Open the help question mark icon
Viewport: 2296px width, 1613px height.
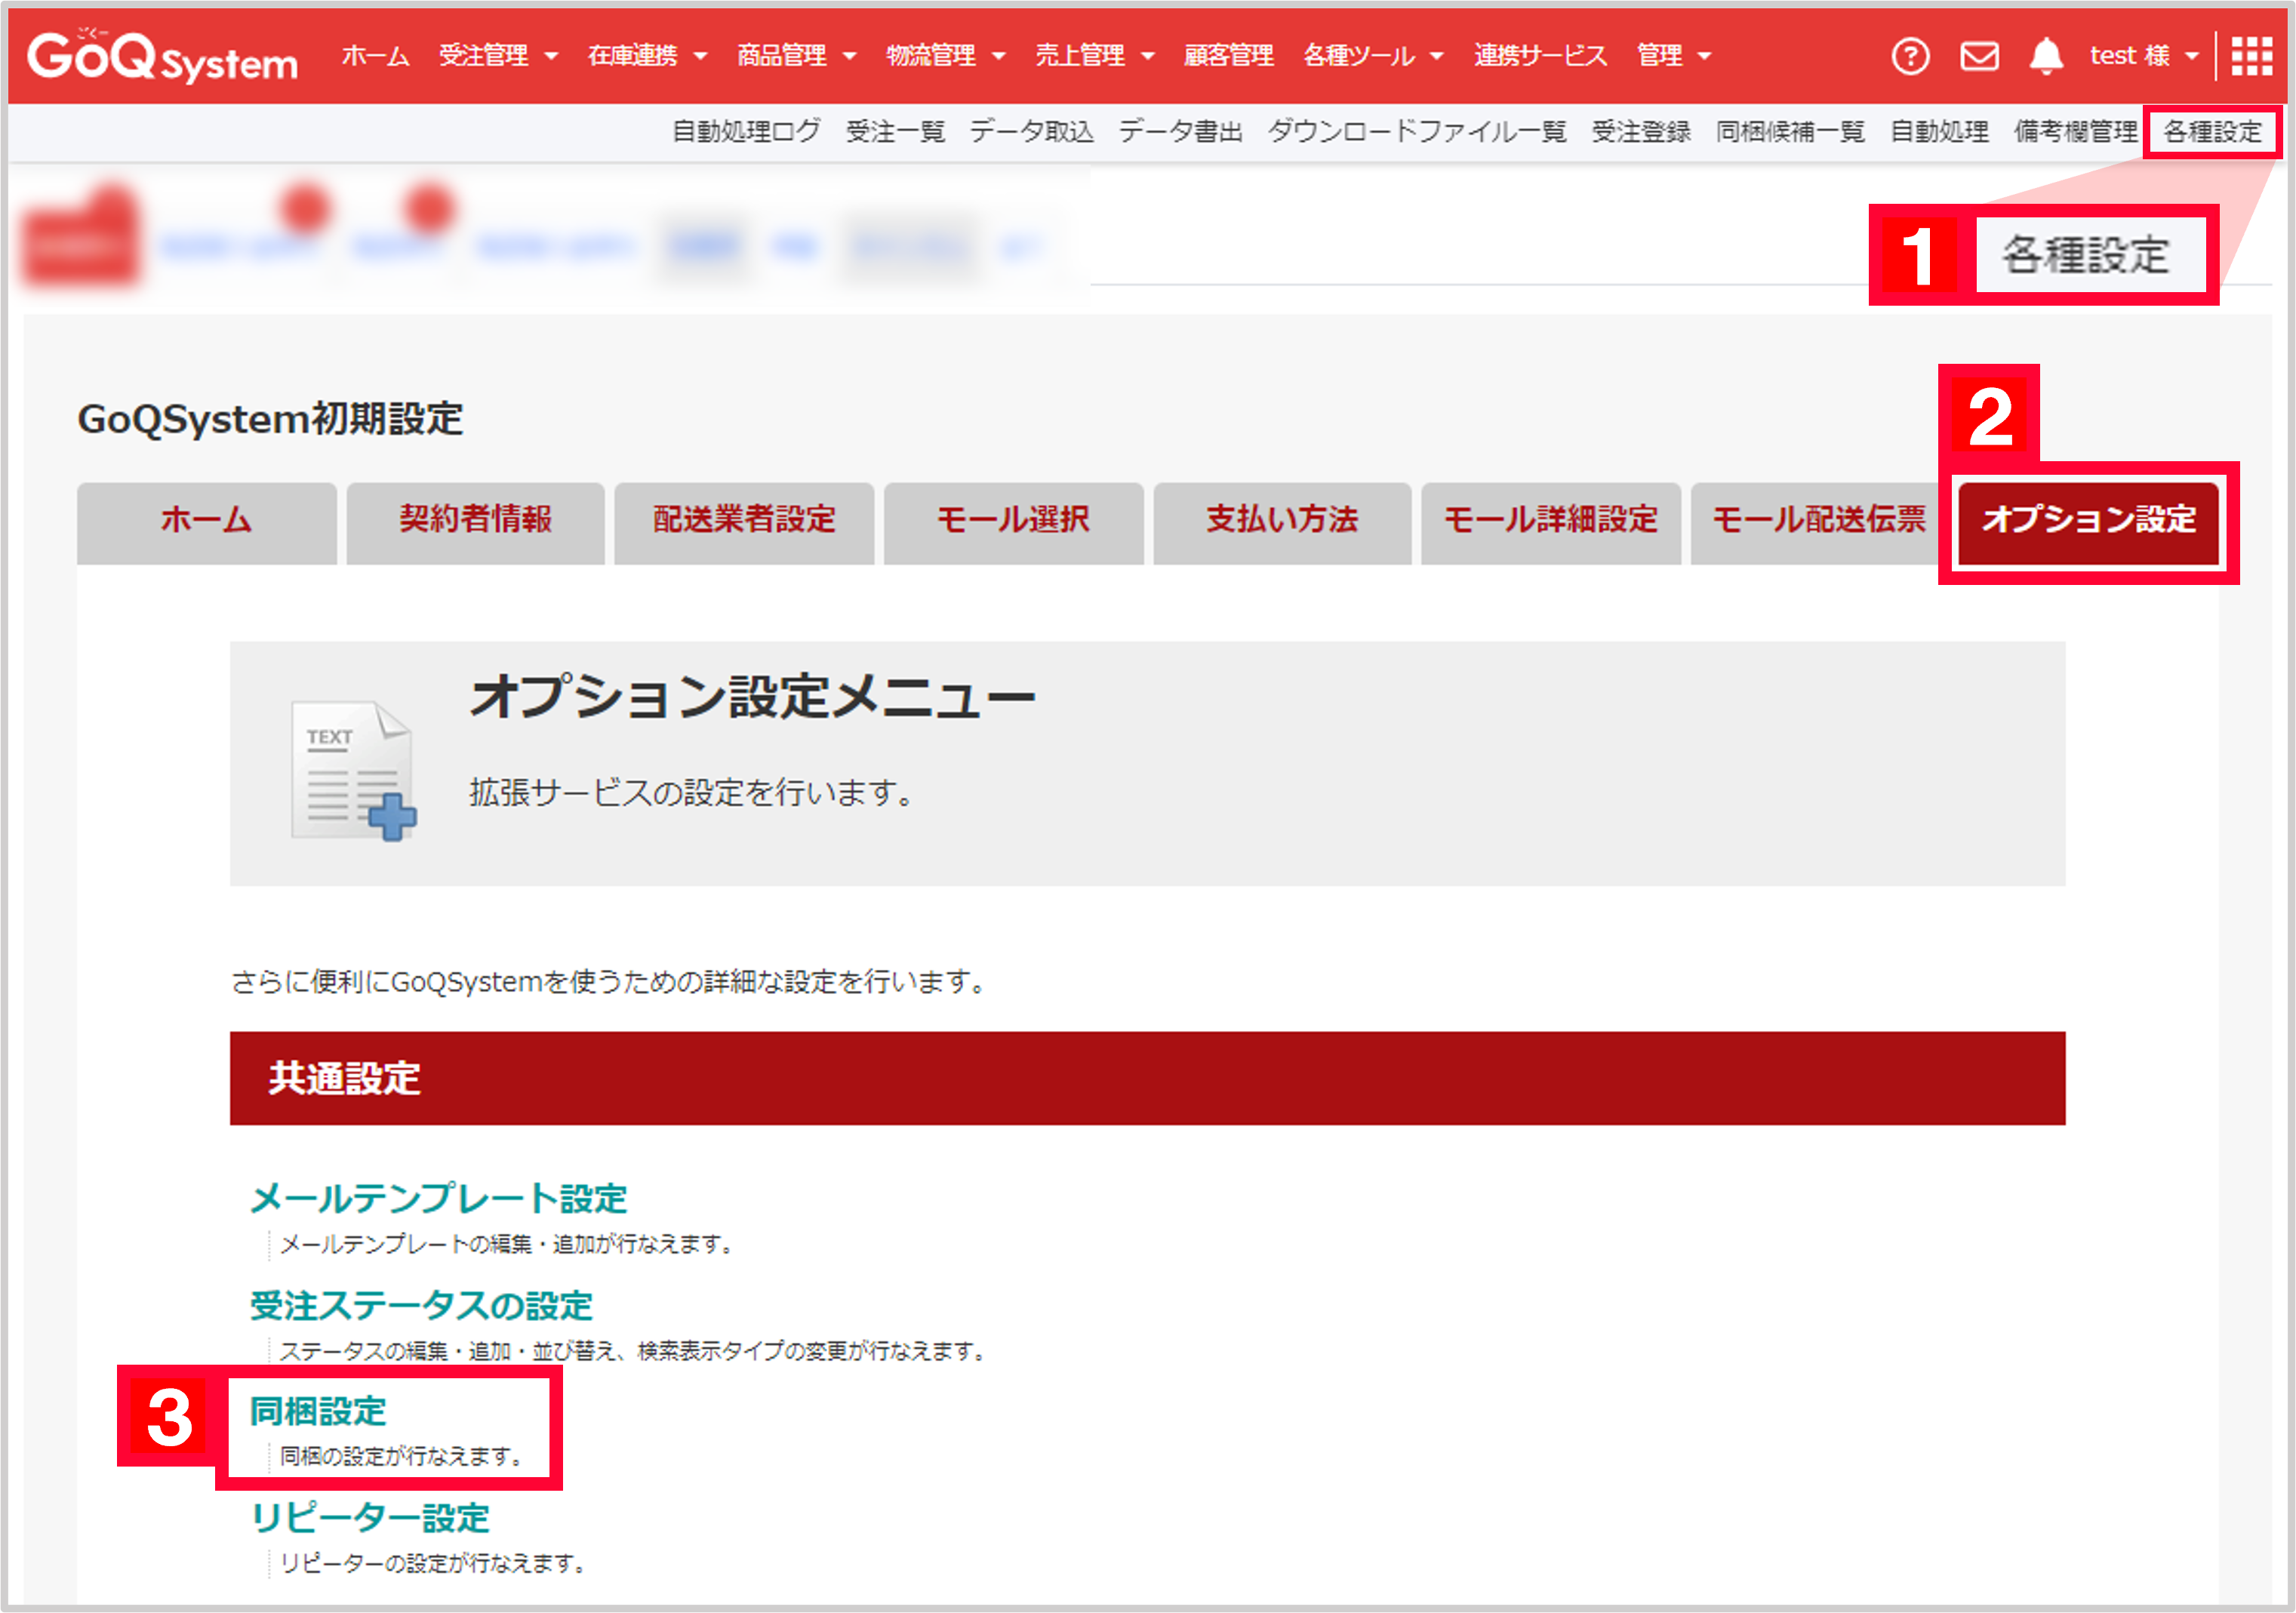coord(1910,56)
